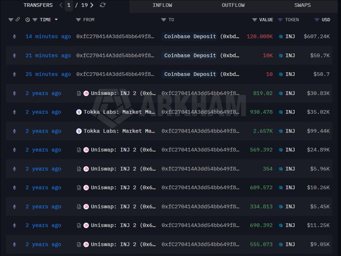Open sender address in the $50.7K row
Screen dimensions: 341x256
(x=115, y=56)
